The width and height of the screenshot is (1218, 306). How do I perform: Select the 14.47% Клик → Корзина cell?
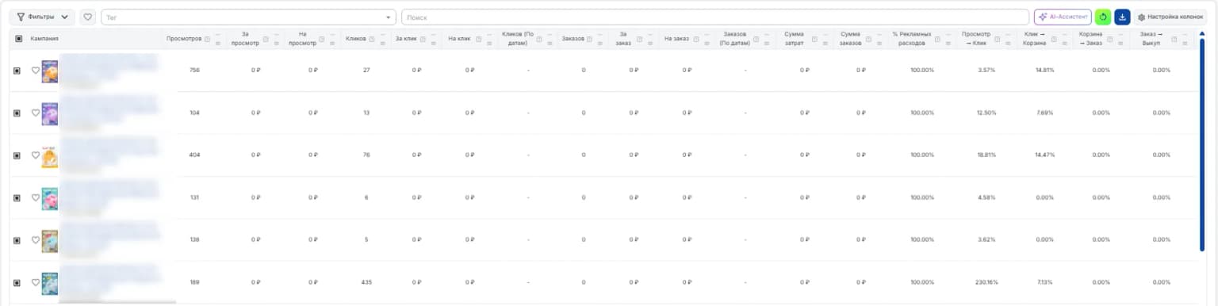tap(1044, 155)
